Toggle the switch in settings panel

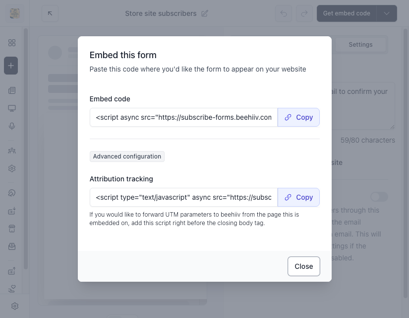tap(379, 197)
